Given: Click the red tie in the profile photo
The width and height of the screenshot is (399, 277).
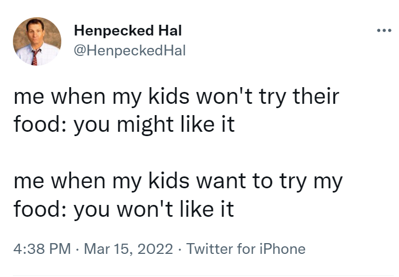Looking at the screenshot, I should coord(35,57).
